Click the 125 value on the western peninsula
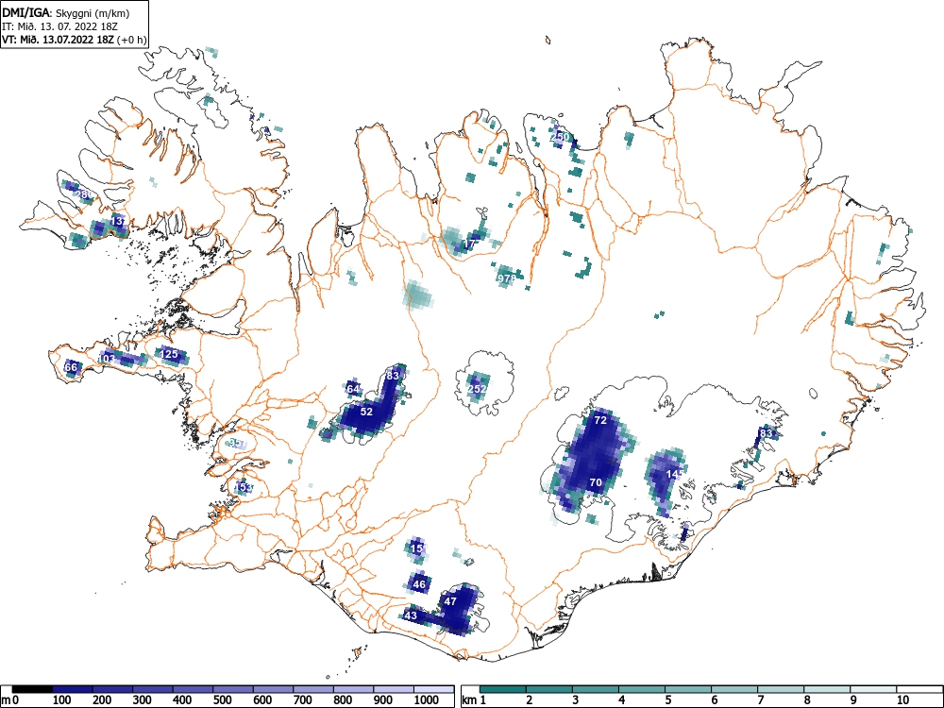This screenshot has width=944, height=708. coord(169,354)
